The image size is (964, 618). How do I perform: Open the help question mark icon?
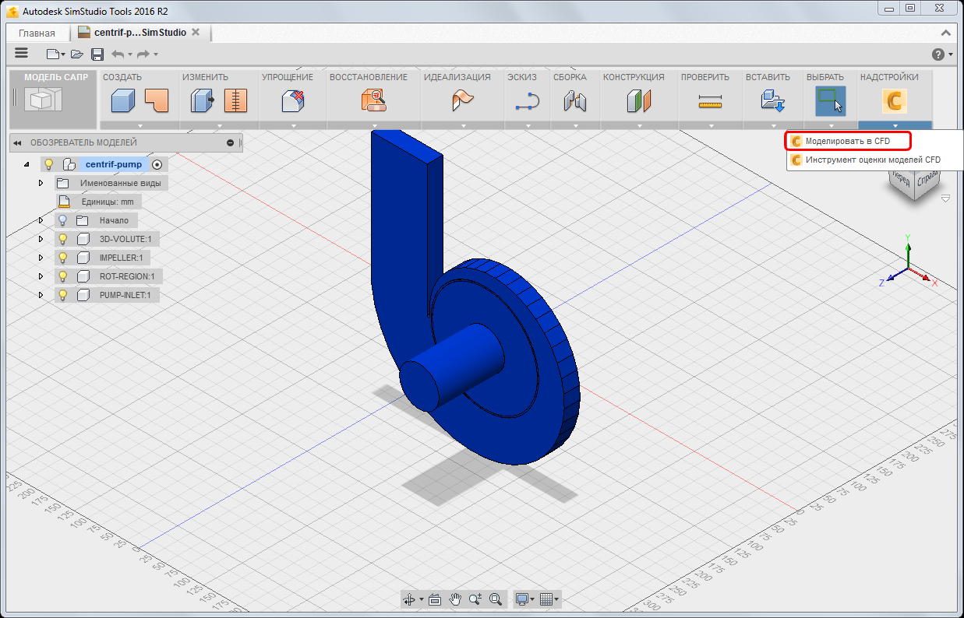pos(938,54)
